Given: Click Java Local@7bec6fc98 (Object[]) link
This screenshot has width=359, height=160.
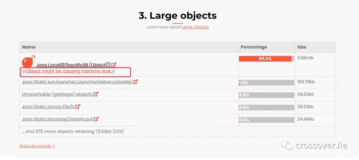Looking at the screenshot, I should tap(73, 65).
